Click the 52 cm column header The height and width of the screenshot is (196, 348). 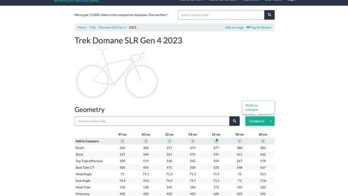pos(169,134)
